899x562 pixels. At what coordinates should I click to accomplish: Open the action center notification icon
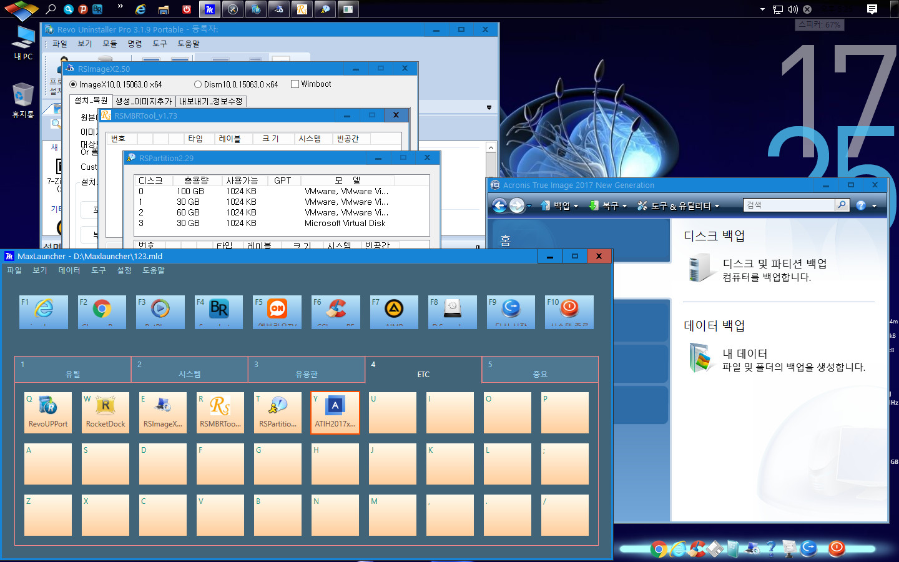(872, 9)
